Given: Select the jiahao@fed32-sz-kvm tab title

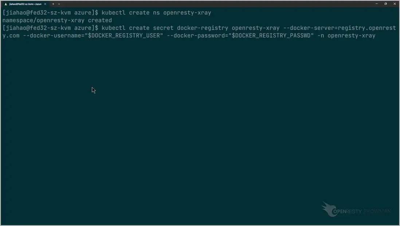Looking at the screenshot, I should [x=25, y=4].
